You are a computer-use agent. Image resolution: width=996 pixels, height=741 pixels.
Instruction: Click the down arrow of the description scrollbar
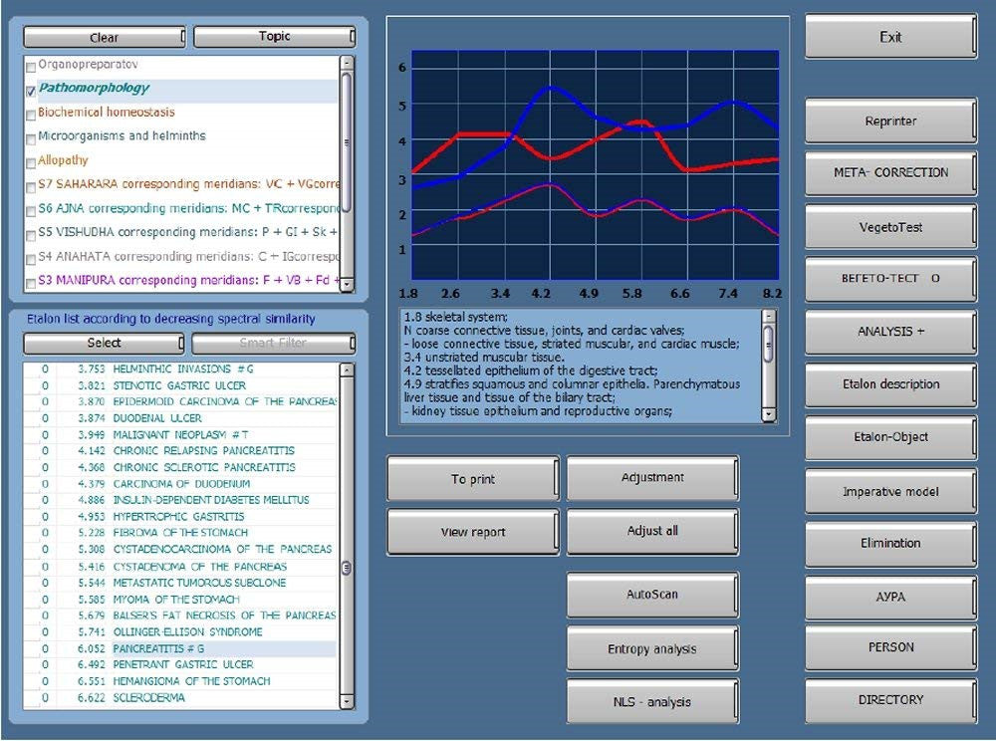coord(767,417)
